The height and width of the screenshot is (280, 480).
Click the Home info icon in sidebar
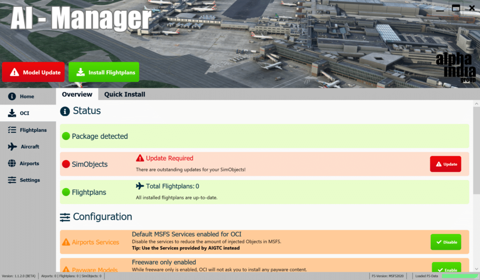tap(12, 96)
